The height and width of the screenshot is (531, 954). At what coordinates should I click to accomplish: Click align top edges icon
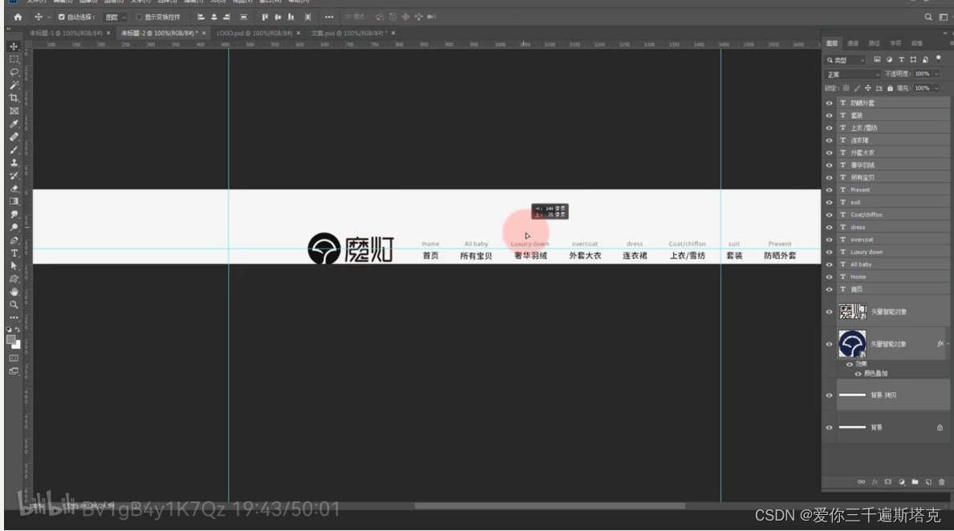click(265, 17)
